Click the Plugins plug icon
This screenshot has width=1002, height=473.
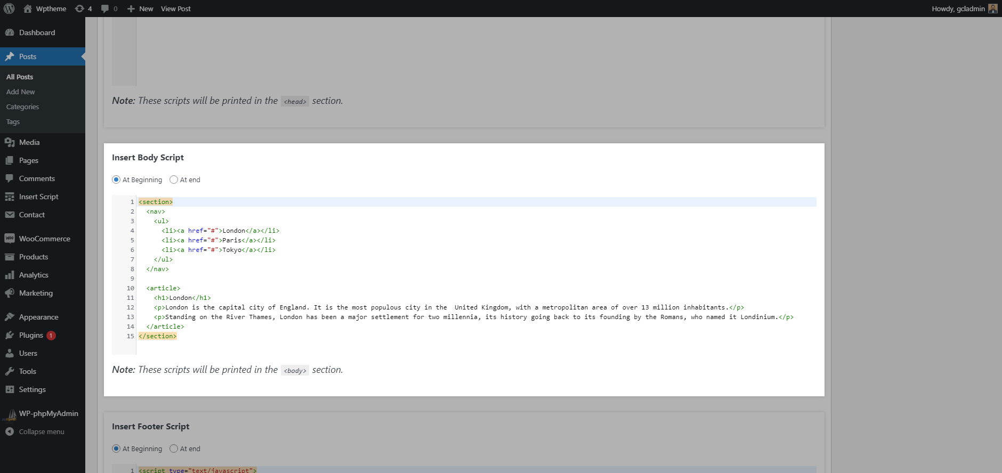click(x=10, y=335)
